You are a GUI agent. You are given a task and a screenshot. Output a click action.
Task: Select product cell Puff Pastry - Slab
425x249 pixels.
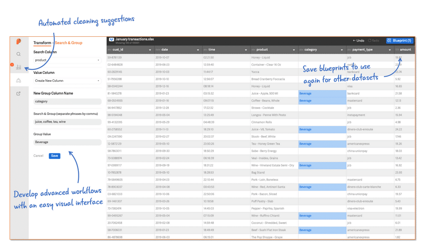[274, 201]
